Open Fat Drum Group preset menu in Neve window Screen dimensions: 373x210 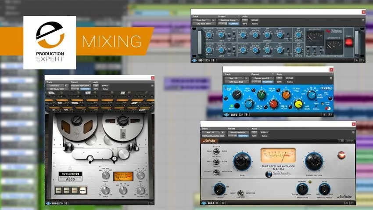(229, 21)
